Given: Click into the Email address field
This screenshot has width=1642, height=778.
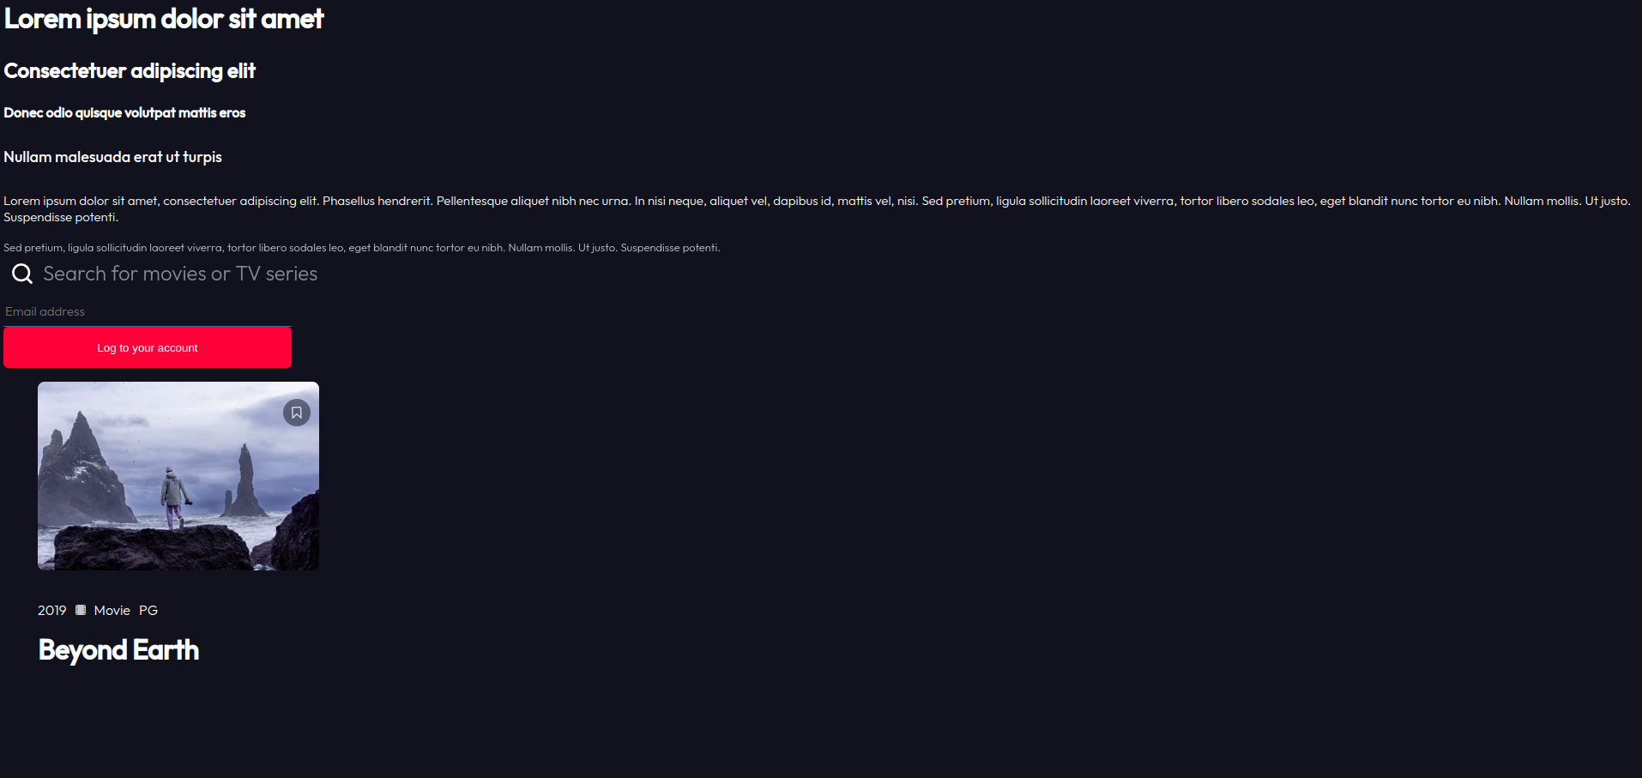Looking at the screenshot, I should pyautogui.click(x=148, y=311).
